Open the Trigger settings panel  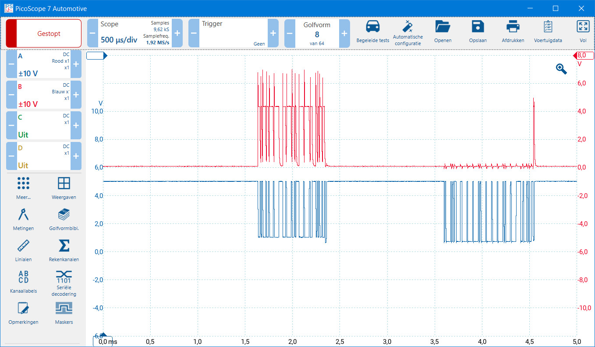click(x=233, y=33)
